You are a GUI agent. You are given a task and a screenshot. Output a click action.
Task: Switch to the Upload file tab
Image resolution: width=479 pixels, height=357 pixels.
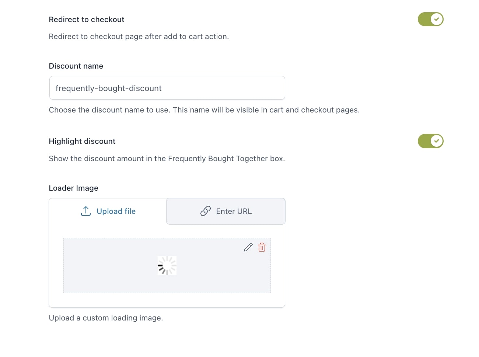(x=108, y=211)
